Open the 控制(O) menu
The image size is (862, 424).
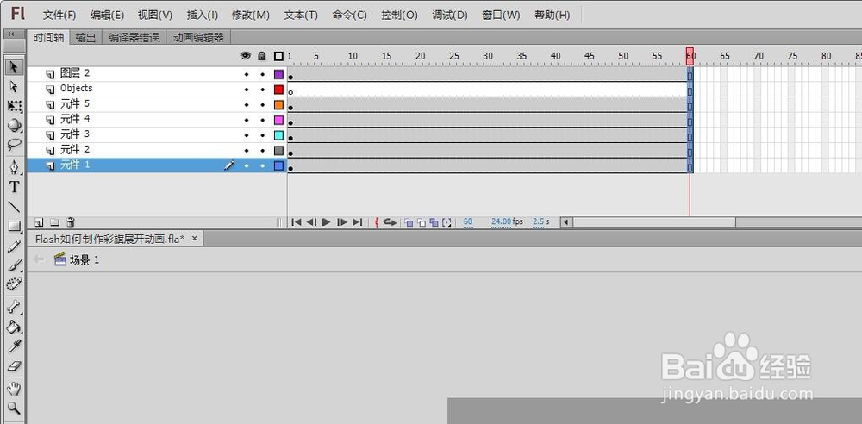400,15
